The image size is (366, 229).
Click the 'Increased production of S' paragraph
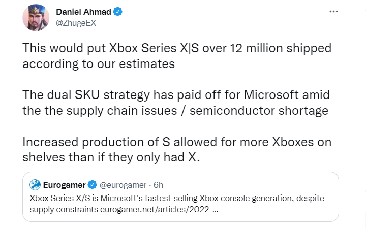click(177, 150)
